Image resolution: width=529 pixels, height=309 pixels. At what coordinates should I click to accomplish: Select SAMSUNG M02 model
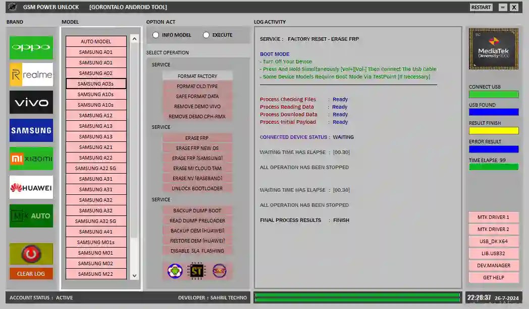[96, 263]
